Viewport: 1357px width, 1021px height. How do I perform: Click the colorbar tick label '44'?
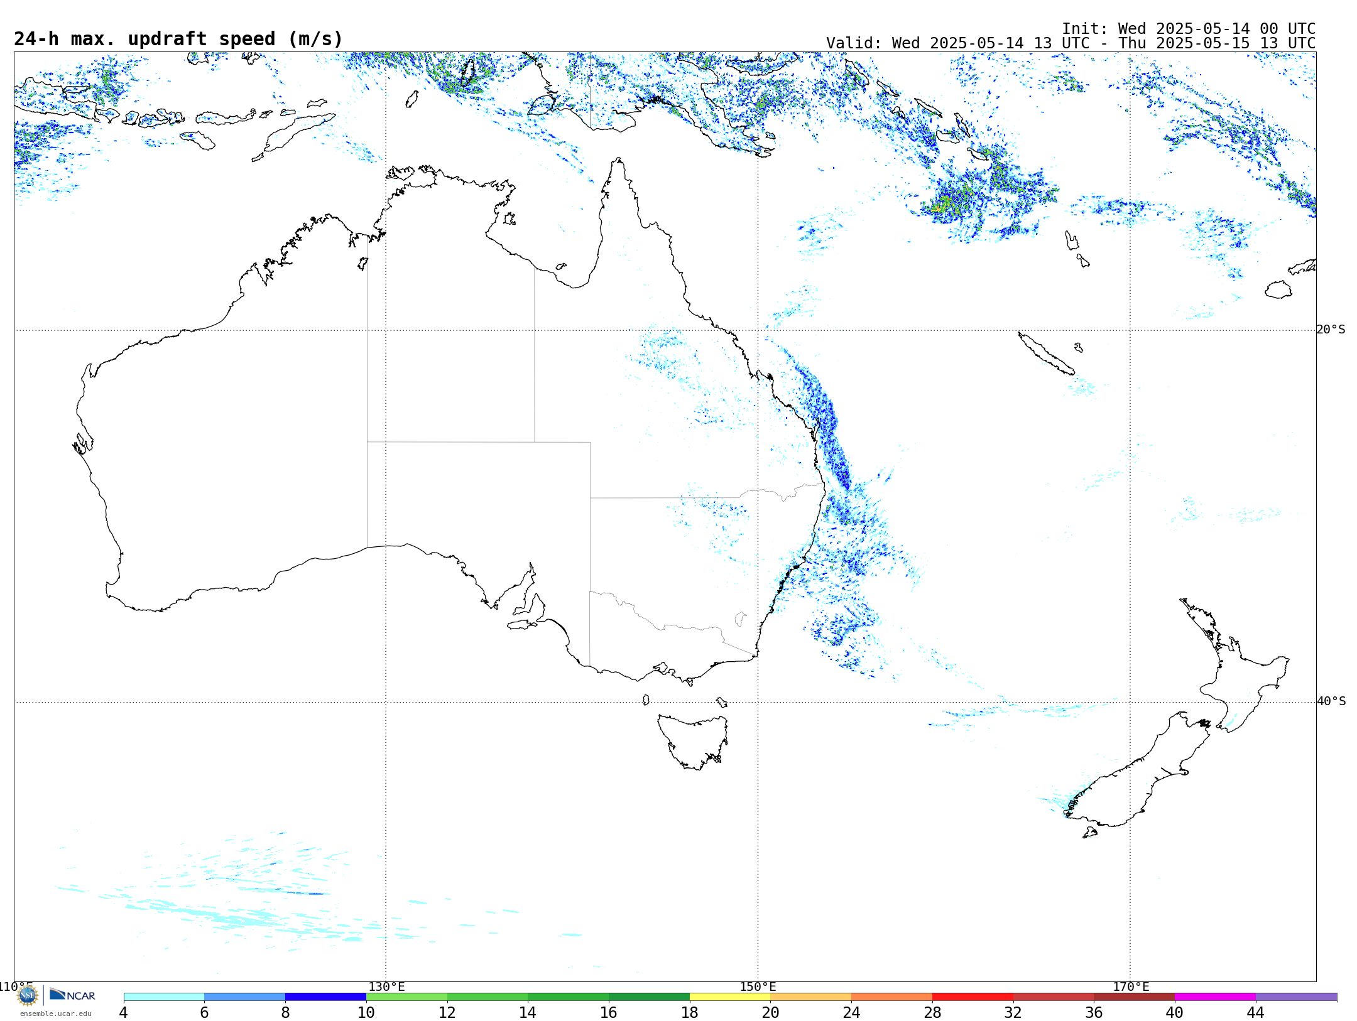(x=1256, y=1013)
